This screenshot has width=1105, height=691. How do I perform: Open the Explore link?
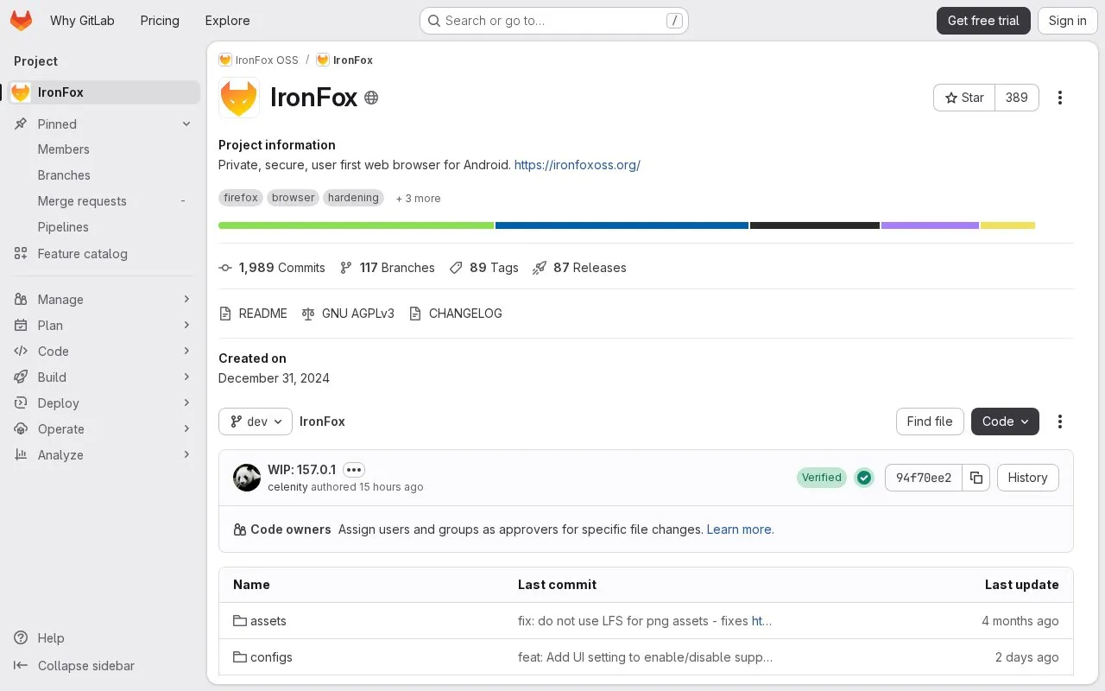[x=227, y=21]
